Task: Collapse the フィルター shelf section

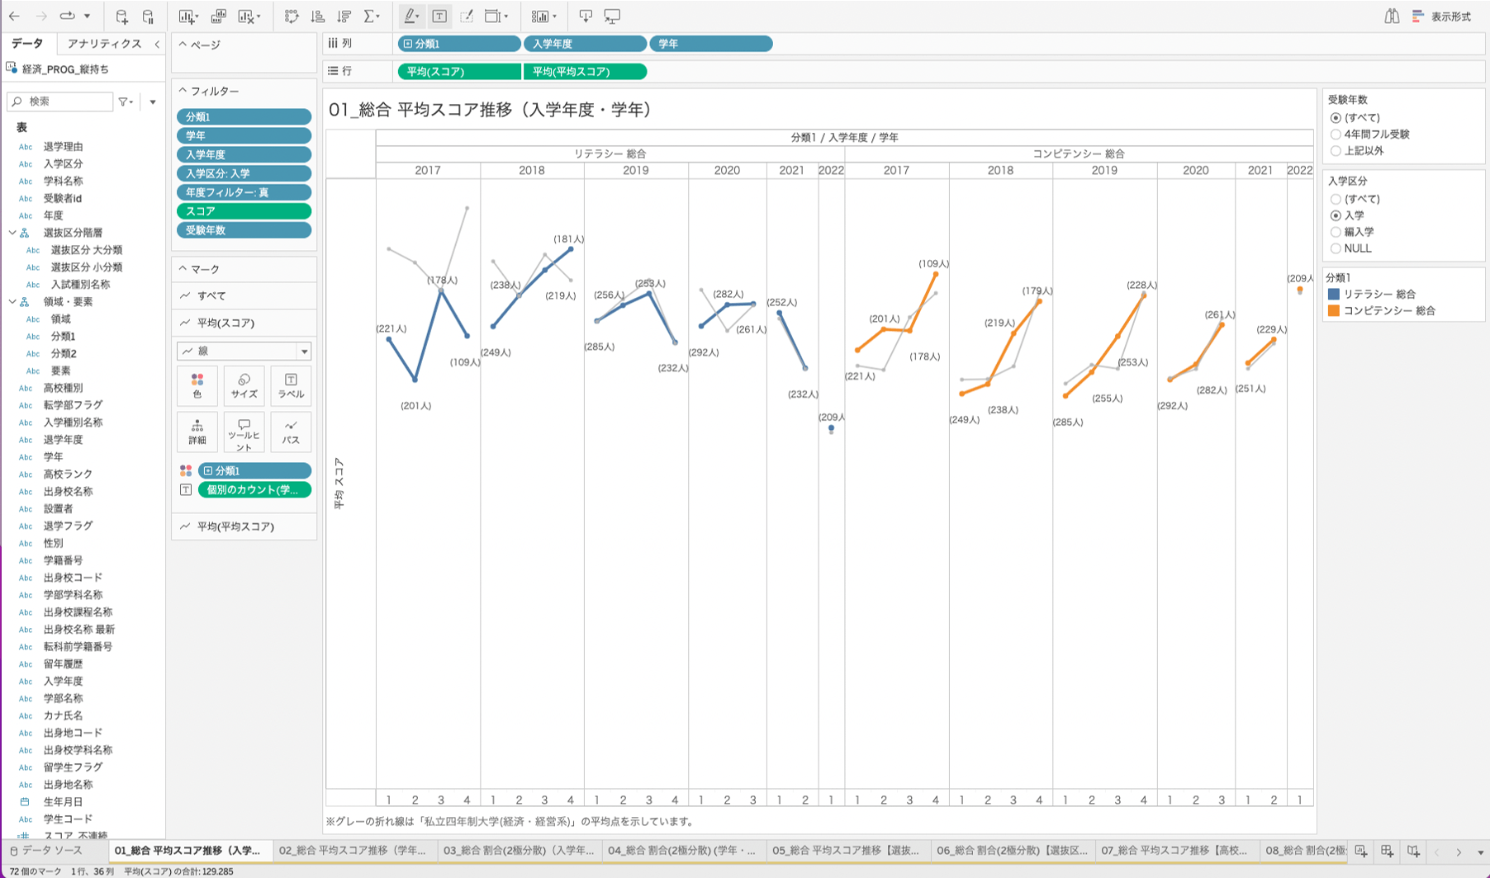Action: click(183, 91)
